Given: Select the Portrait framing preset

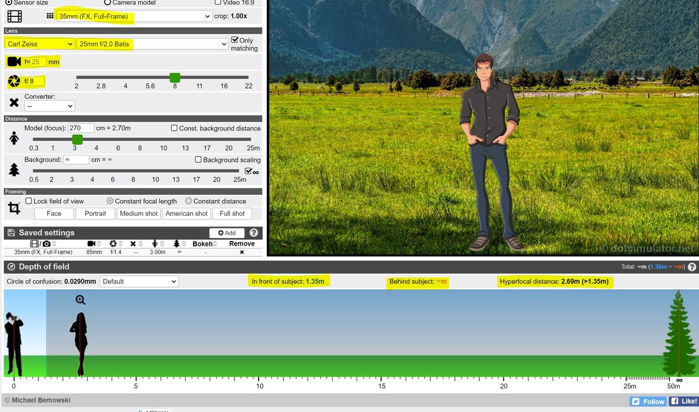Looking at the screenshot, I should [96, 214].
